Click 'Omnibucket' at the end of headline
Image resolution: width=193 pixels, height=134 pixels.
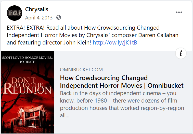pos(165,85)
